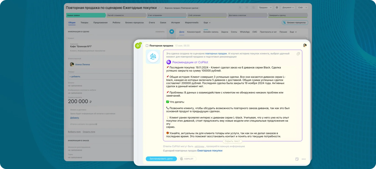Screen dimensions: 376x169
Task: Switch to the Роботы tab
Action: click(x=116, y=23)
